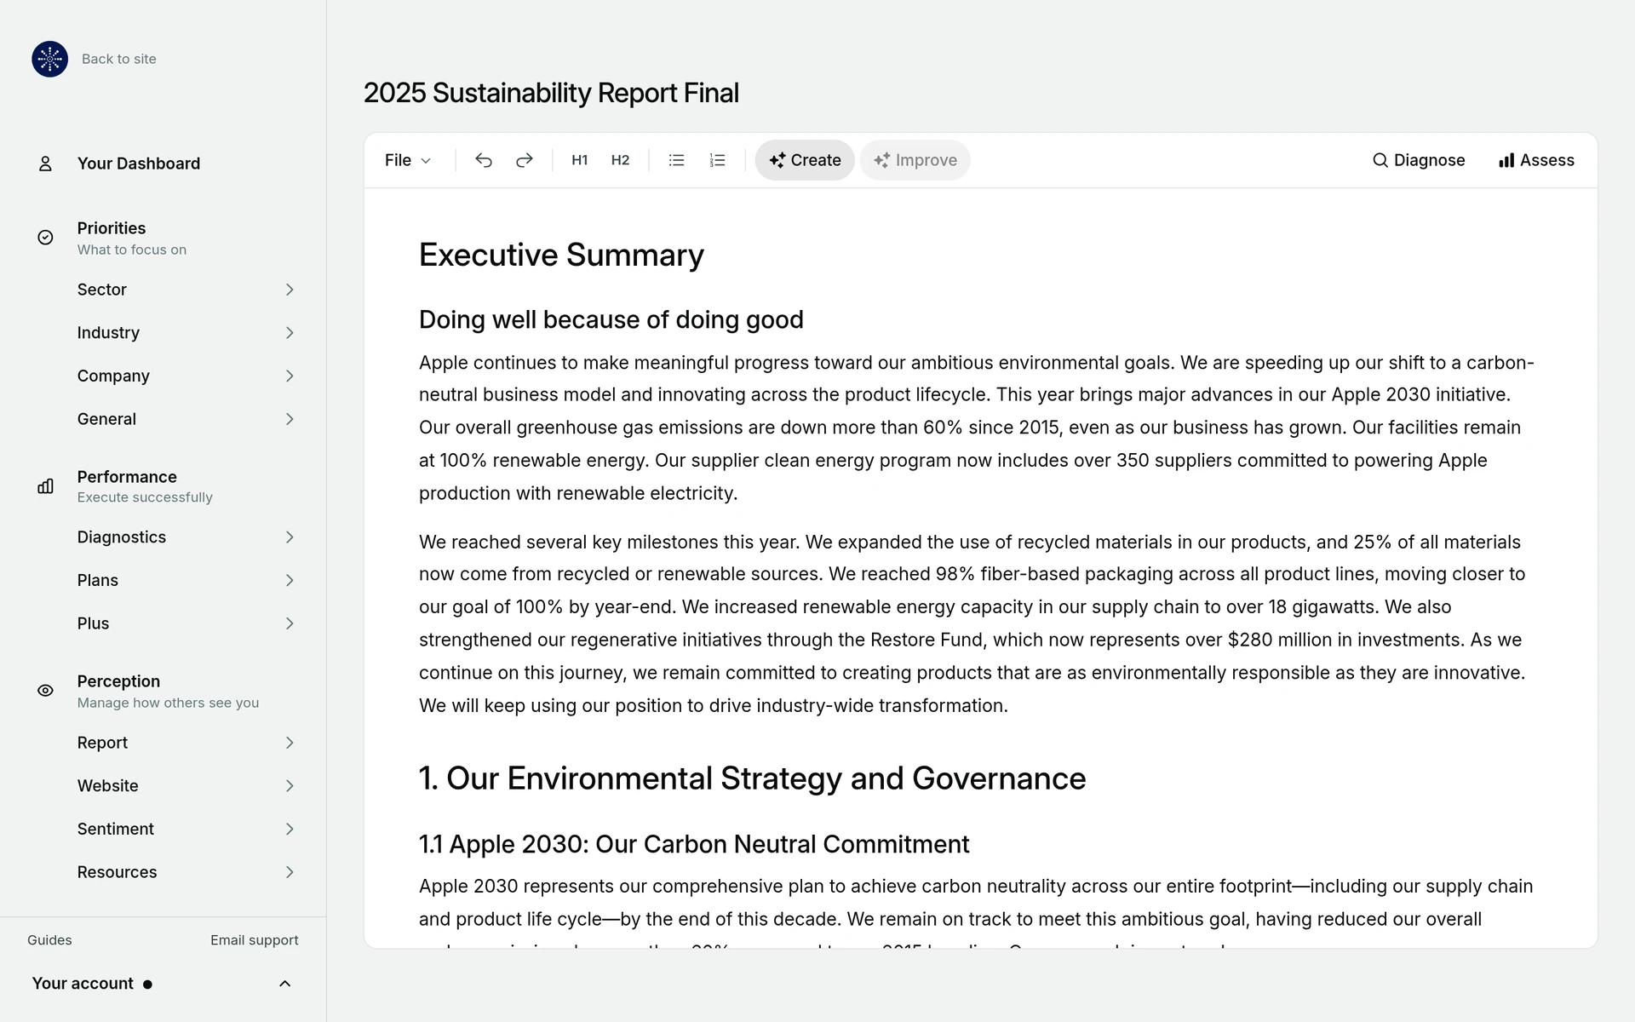Click the app logo icon
Image resolution: width=1635 pixels, height=1022 pixels.
pyautogui.click(x=50, y=59)
